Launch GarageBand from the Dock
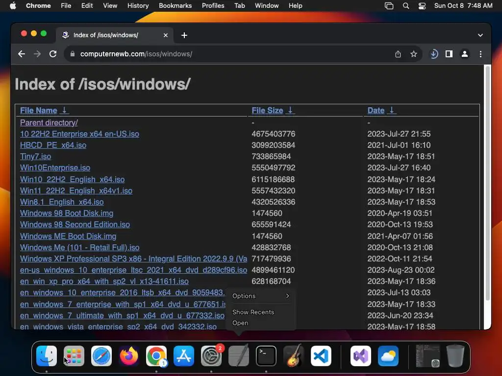 click(x=294, y=355)
